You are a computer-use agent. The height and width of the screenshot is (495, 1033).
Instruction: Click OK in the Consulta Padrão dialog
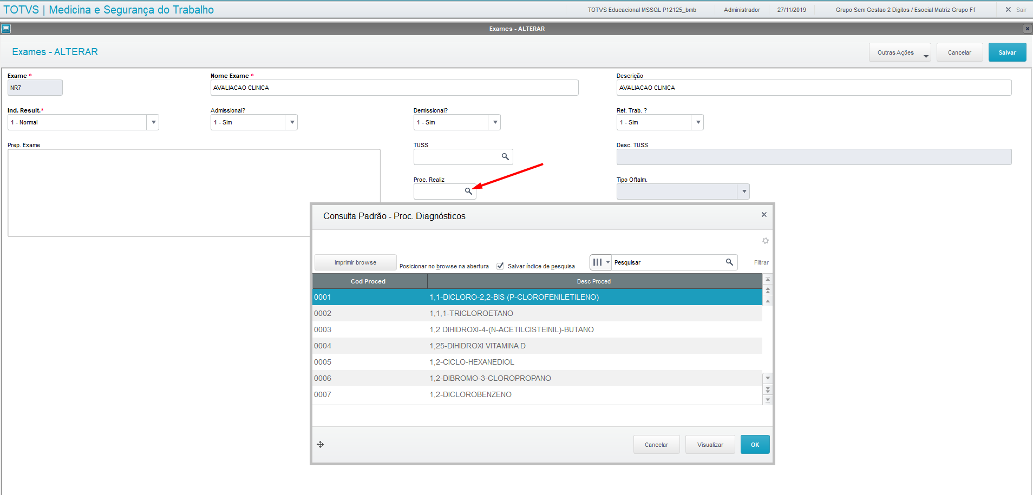click(755, 445)
